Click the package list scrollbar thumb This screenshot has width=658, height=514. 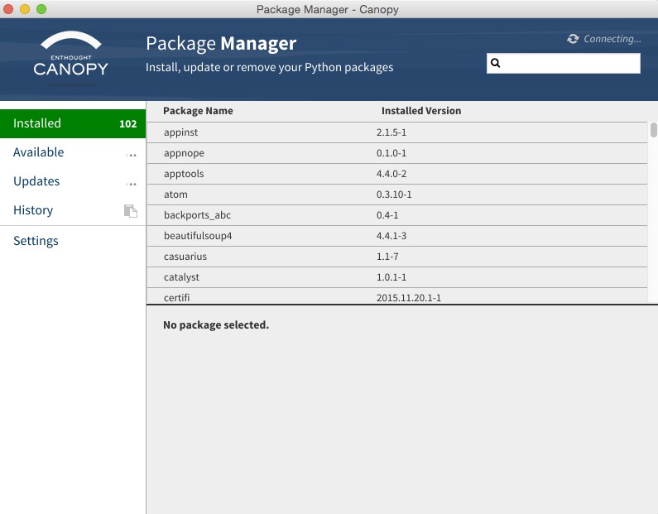[x=653, y=130]
